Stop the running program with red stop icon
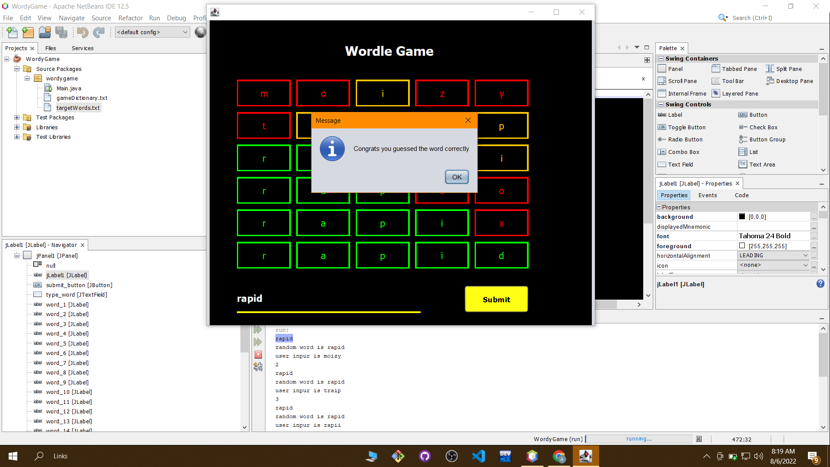The width and height of the screenshot is (830, 467). click(258, 355)
